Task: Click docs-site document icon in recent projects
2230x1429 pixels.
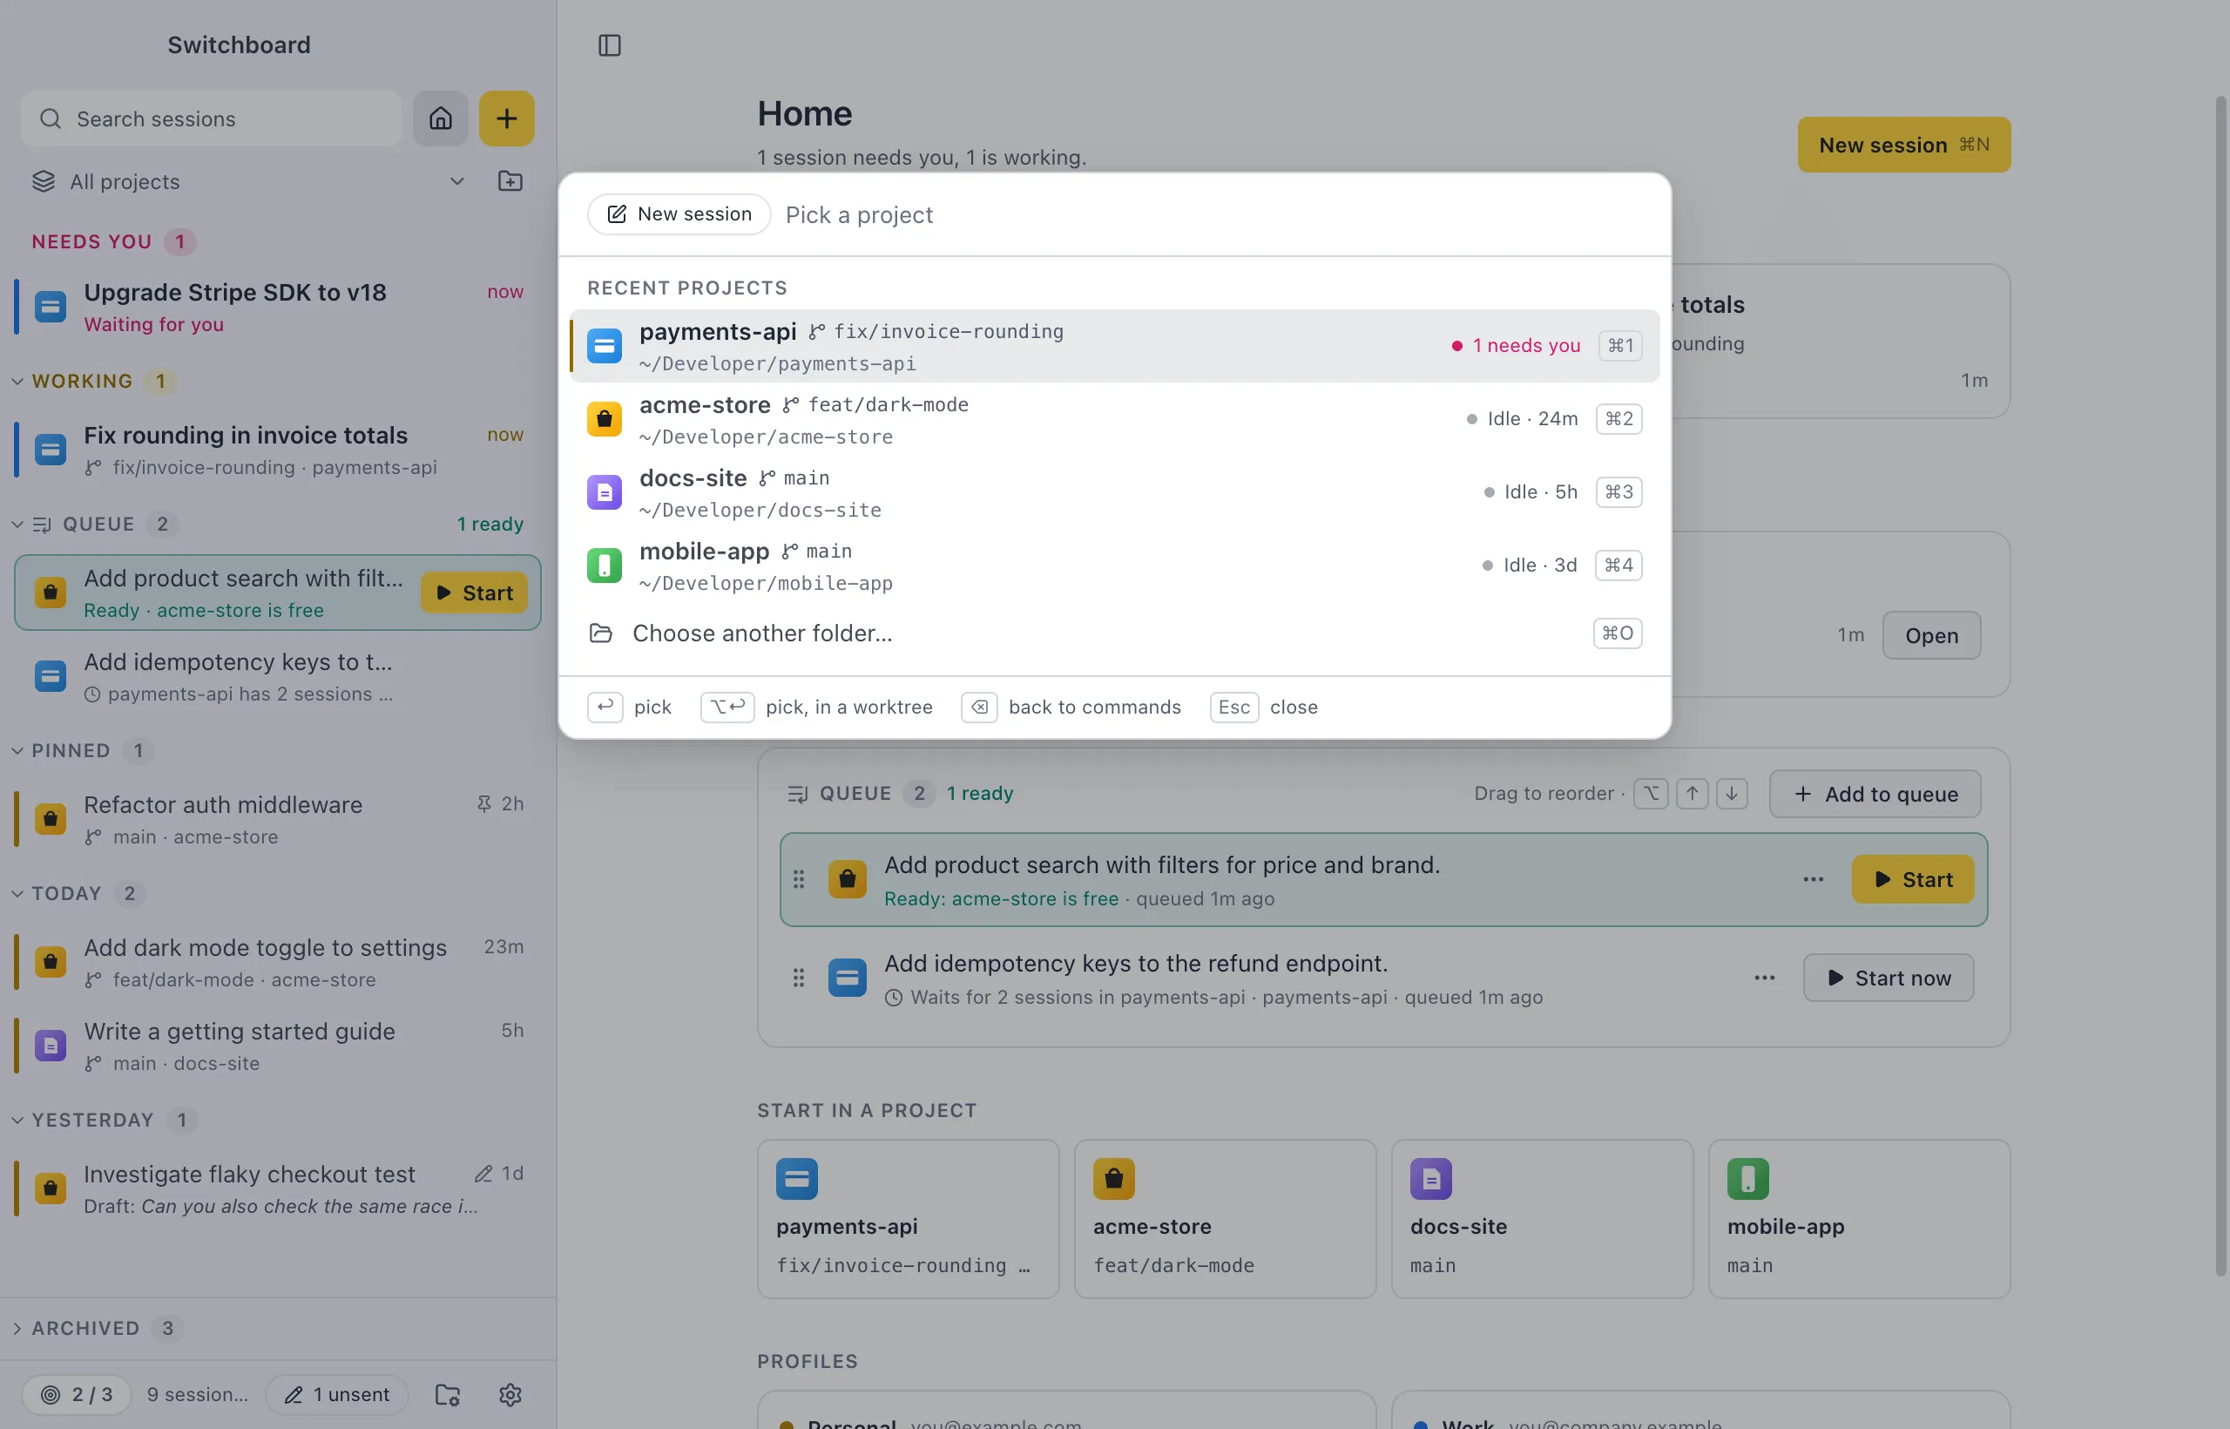Action: click(x=605, y=491)
